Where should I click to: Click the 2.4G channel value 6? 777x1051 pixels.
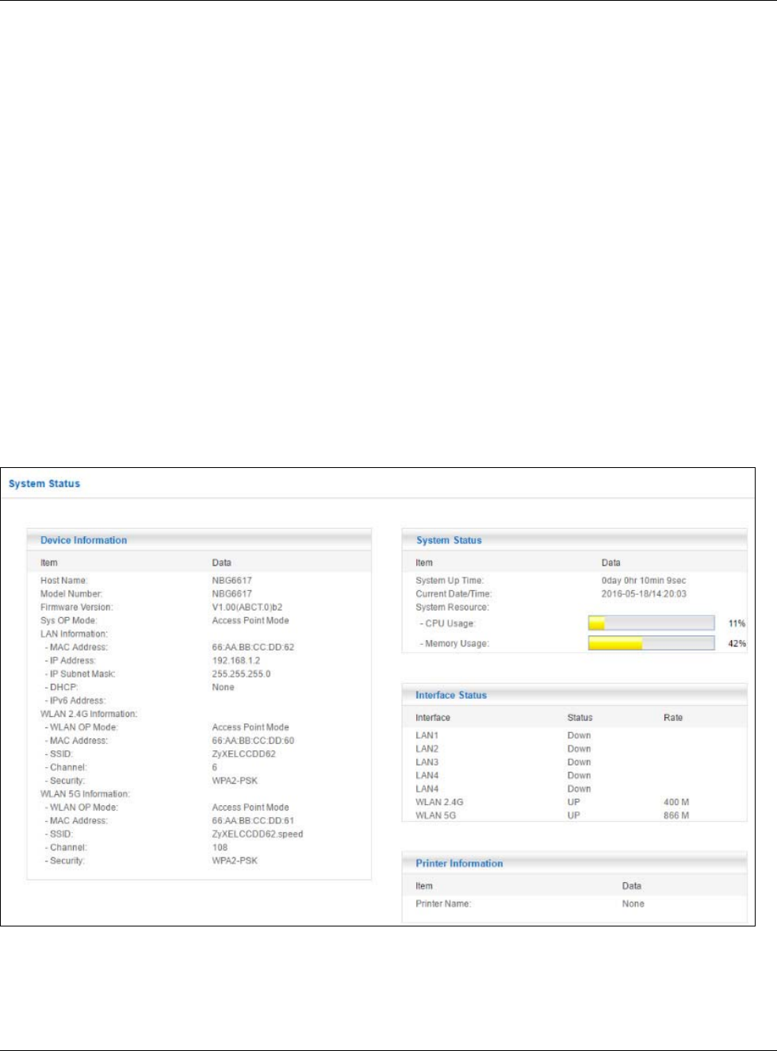pos(214,768)
